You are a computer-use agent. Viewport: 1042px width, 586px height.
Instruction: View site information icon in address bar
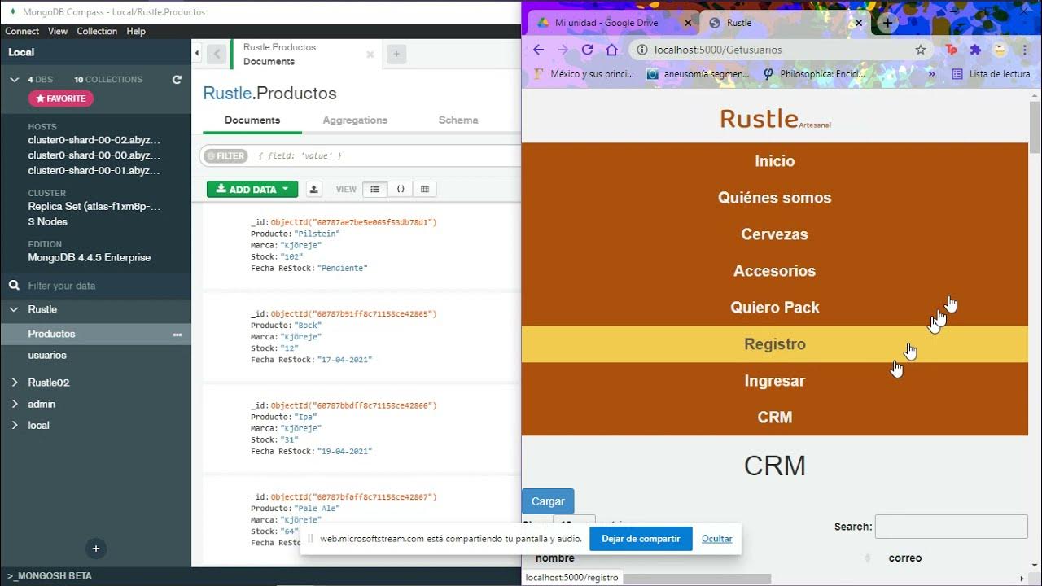[x=641, y=50]
